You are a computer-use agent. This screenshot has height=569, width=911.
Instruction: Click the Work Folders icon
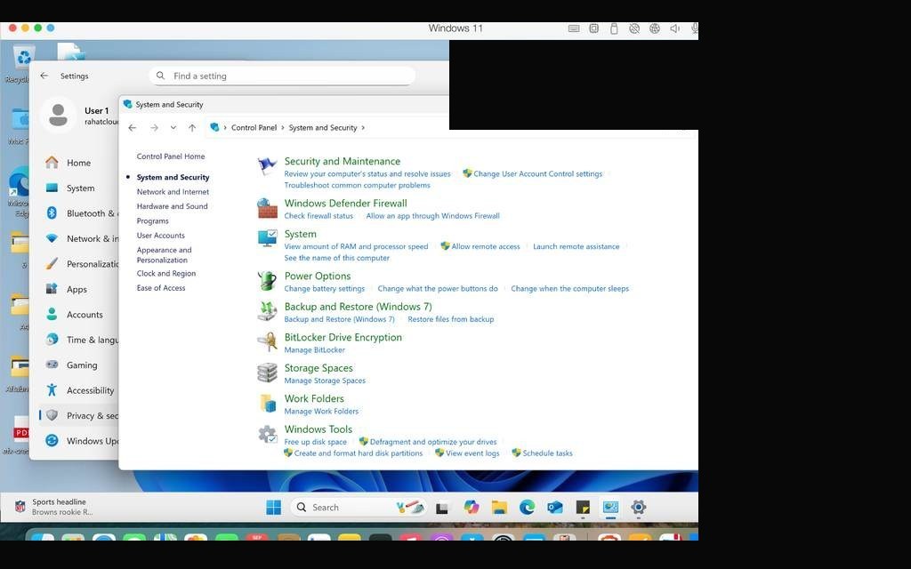[267, 403]
